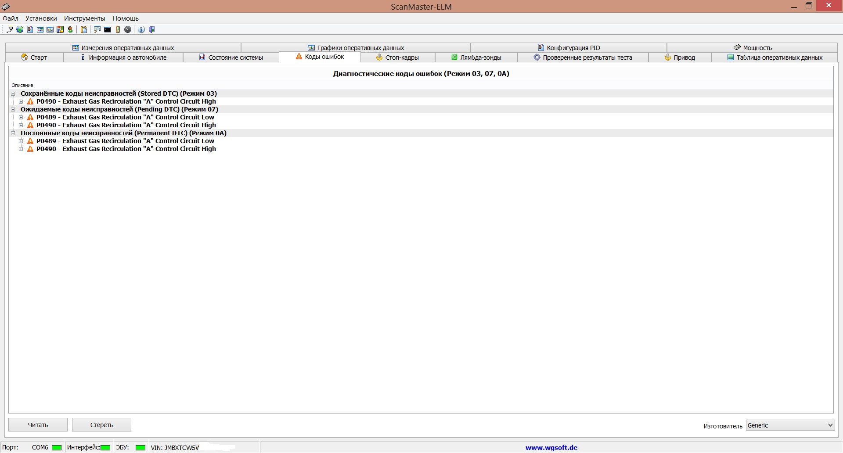Open the Установки menu
The height and width of the screenshot is (453, 843).
click(41, 18)
